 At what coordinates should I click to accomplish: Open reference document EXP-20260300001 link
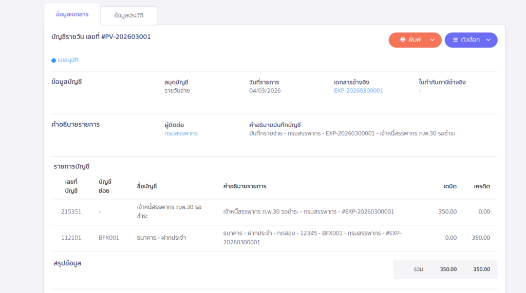tap(358, 91)
